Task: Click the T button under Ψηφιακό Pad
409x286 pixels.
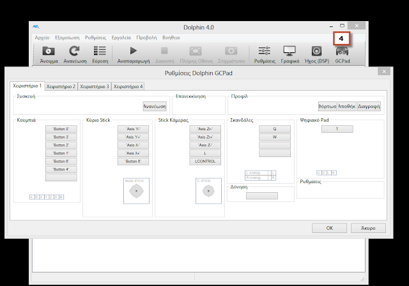Action: [x=337, y=129]
